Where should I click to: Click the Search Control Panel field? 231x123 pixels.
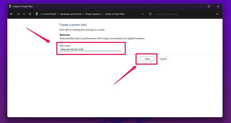185,14
